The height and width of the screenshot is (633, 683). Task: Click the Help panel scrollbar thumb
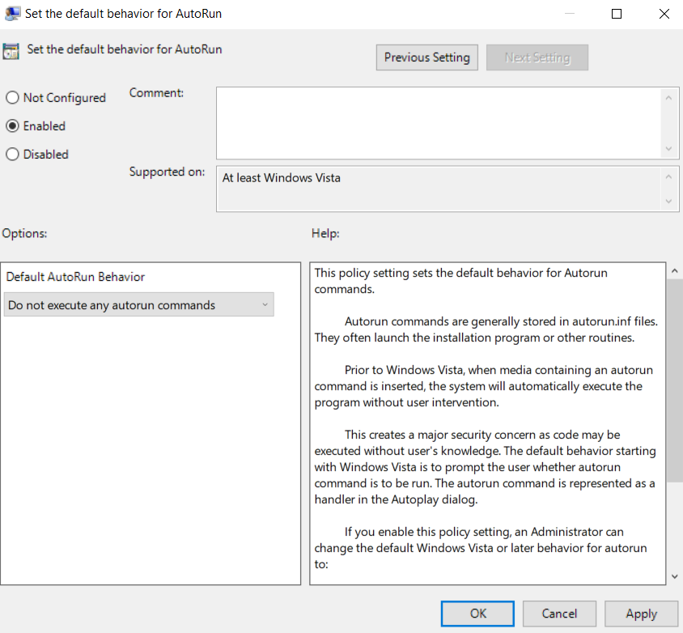point(674,380)
